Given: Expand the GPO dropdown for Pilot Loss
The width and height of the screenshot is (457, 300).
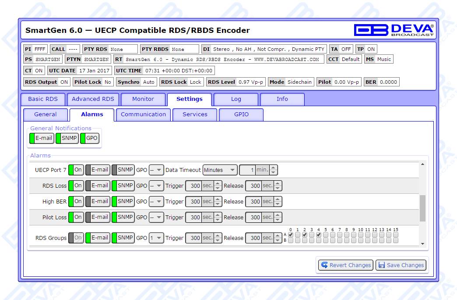Looking at the screenshot, I should 156,217.
